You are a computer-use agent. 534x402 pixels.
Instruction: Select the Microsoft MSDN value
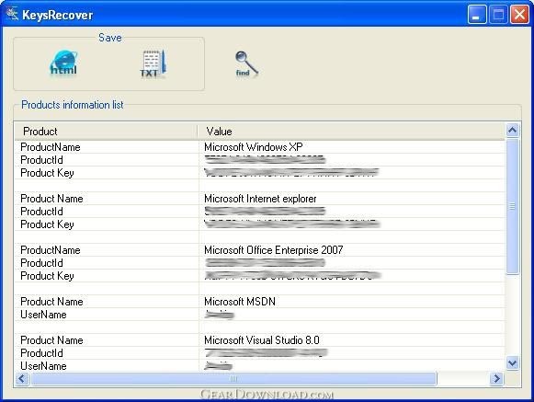[x=240, y=302]
